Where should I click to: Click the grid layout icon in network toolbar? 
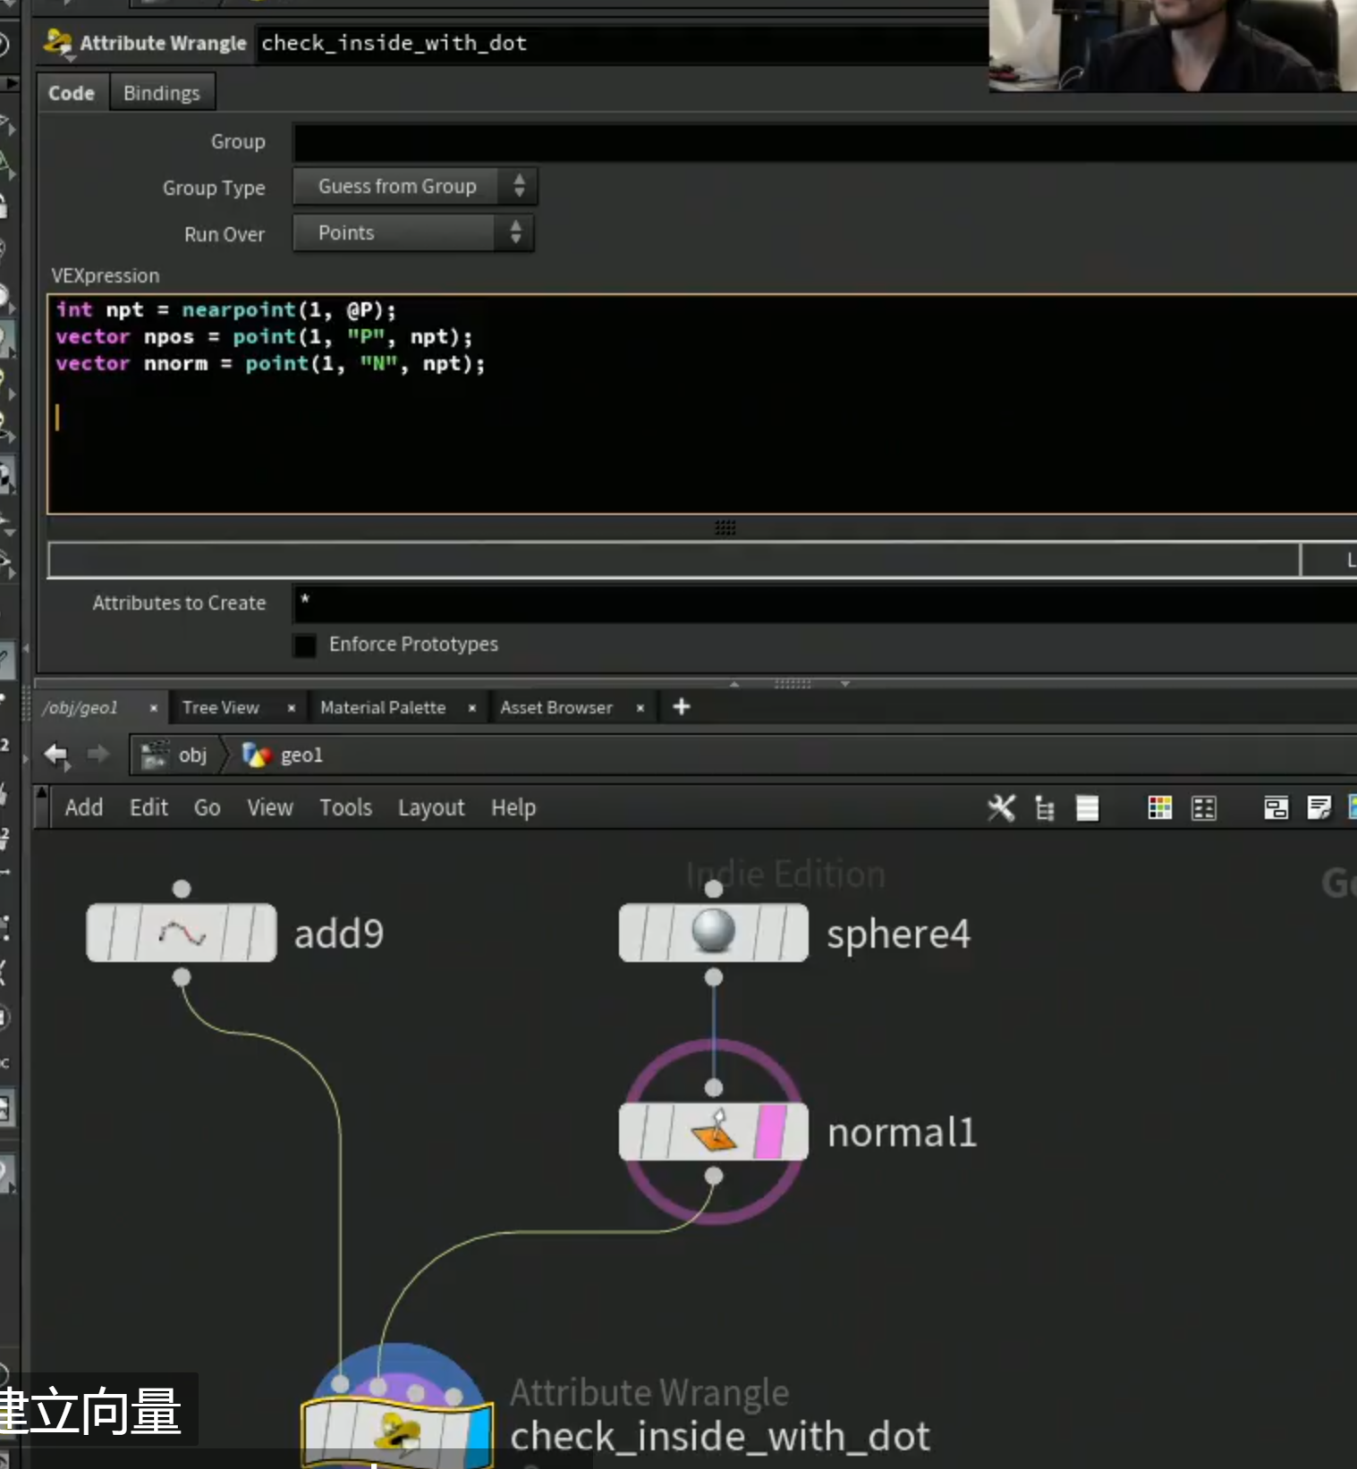pos(1204,808)
